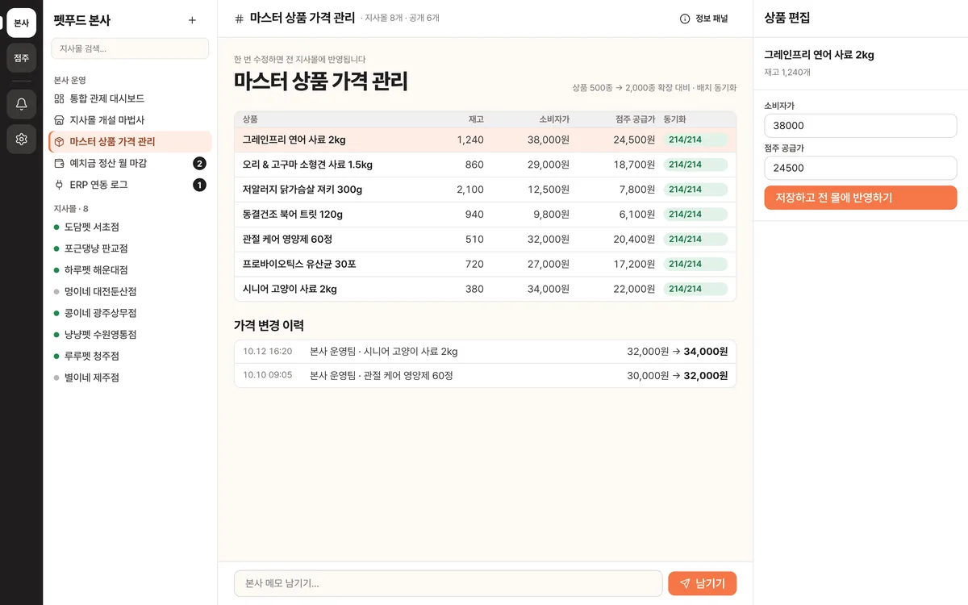Image resolution: width=968 pixels, height=605 pixels.
Task: Open 통합 관제 대시보드 channel
Action: pyautogui.click(x=130, y=98)
